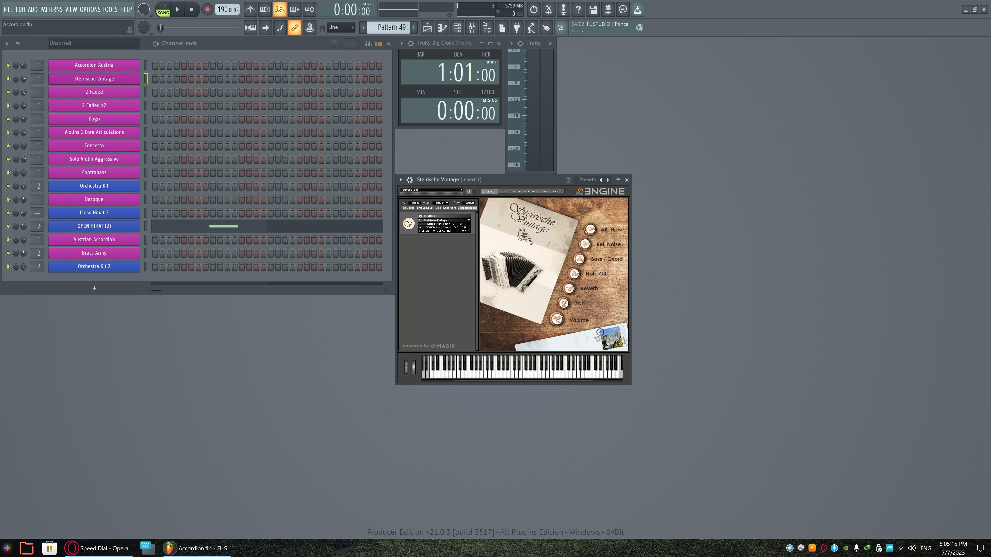Viewport: 991px width, 557px height.
Task: Select the Steirische Vintage channel button
Action: coord(94,78)
